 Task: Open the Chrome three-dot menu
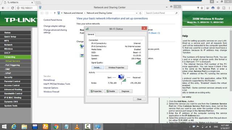(x=229, y=8)
